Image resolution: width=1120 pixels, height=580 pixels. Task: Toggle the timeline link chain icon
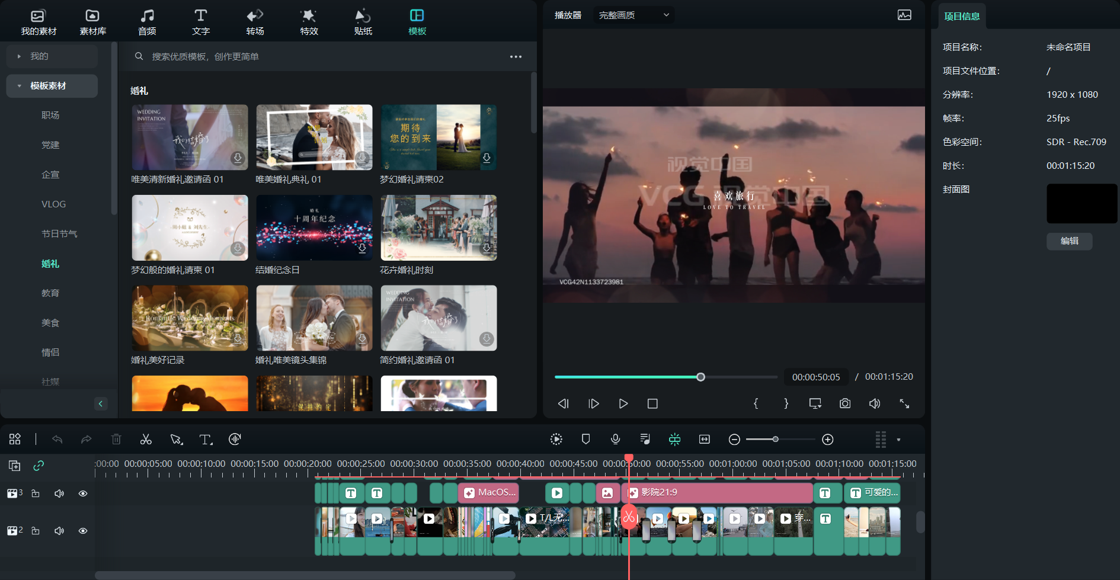39,466
